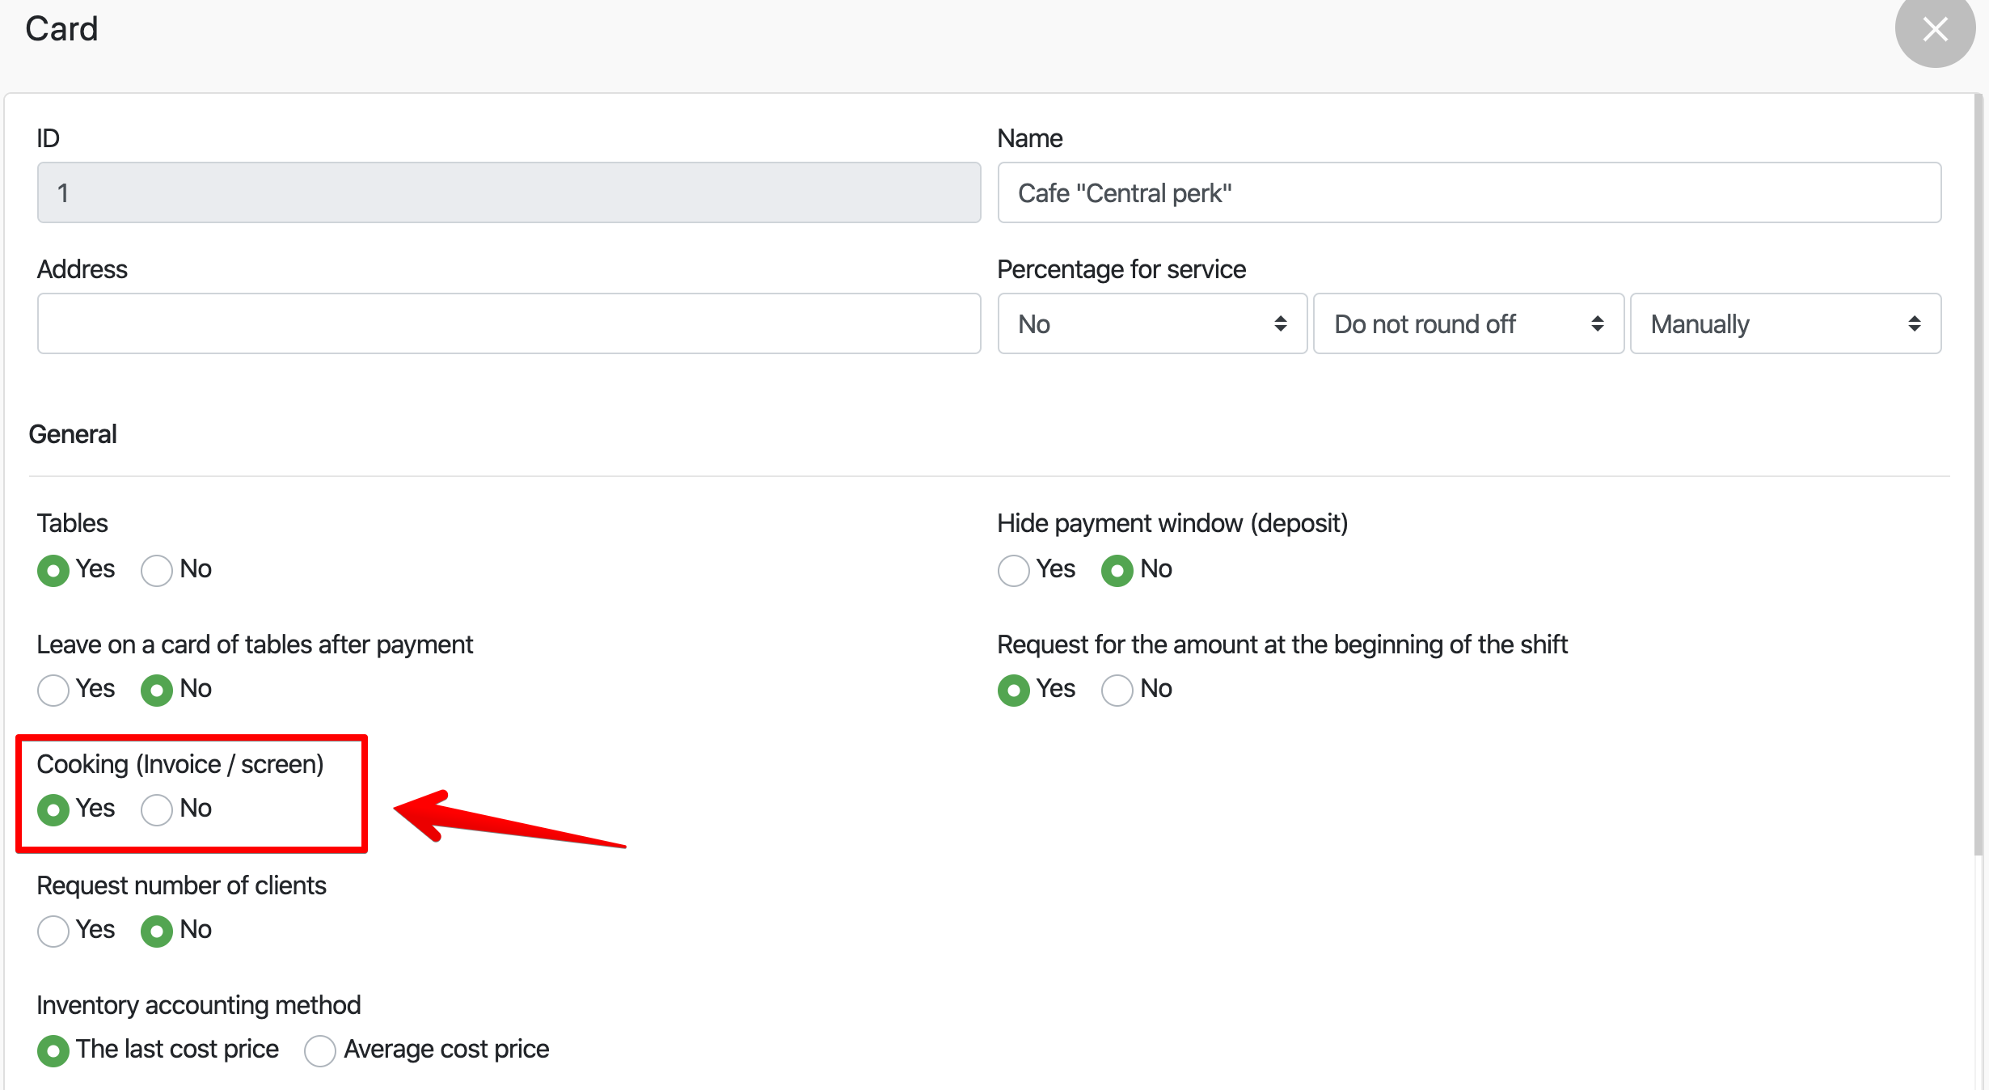
Task: Expand the Do not round off dropdown
Action: click(x=1467, y=323)
